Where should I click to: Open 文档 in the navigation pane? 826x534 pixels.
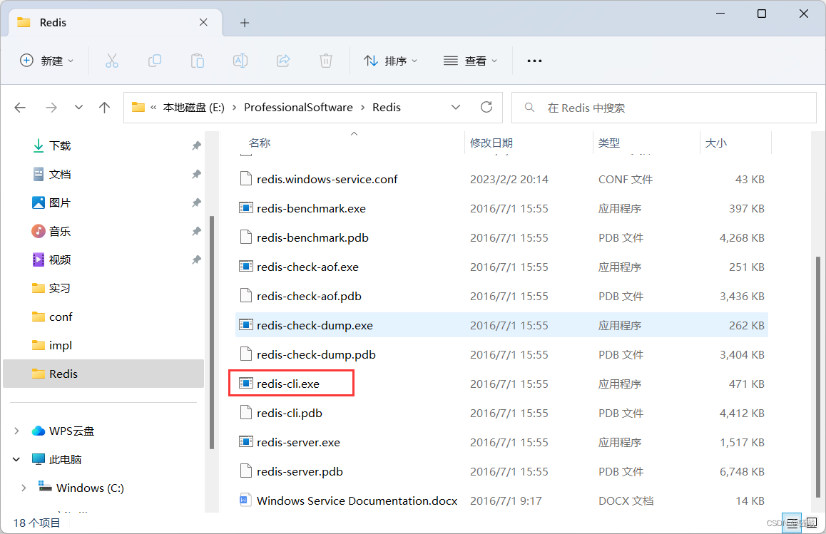click(x=59, y=174)
